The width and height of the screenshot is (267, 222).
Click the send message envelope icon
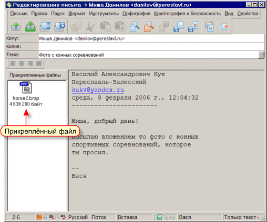pyautogui.click(x=16, y=27)
